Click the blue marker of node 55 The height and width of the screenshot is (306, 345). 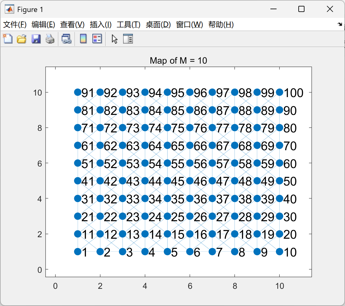tap(168, 163)
